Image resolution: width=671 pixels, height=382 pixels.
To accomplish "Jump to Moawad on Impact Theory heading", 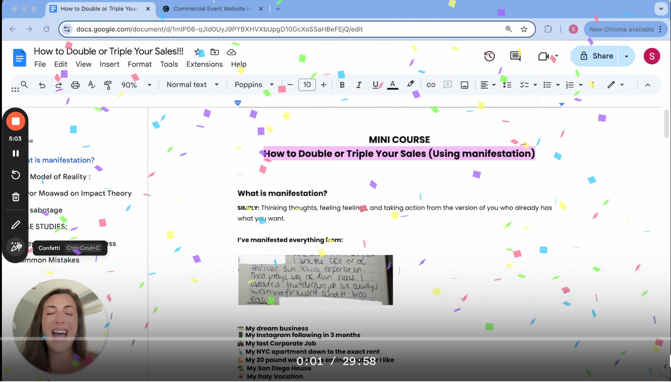I will tap(80, 193).
